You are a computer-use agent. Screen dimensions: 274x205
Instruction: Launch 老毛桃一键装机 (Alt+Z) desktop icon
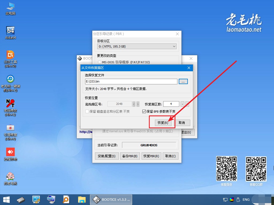point(10,83)
